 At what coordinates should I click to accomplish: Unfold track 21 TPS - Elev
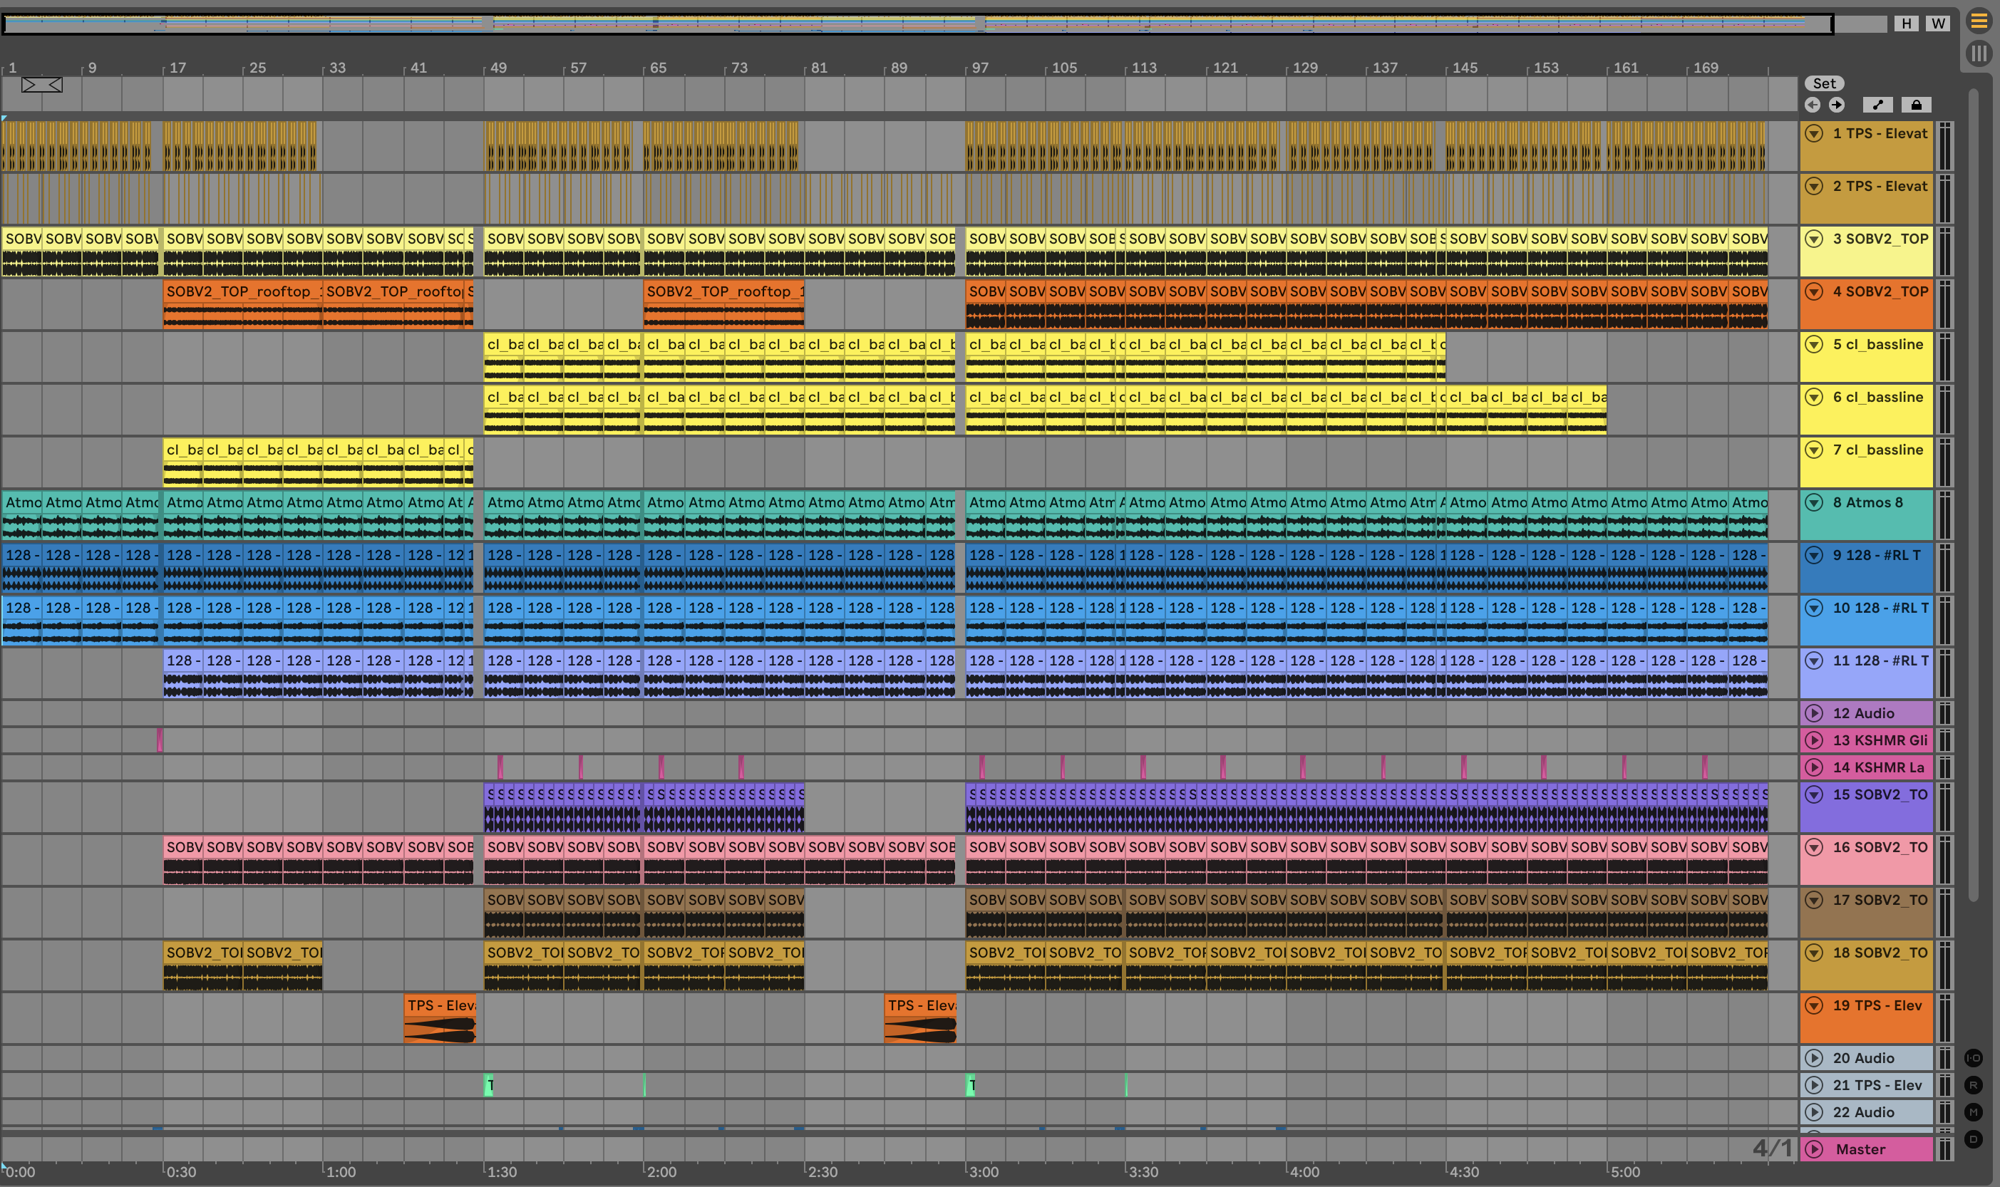[x=1815, y=1085]
